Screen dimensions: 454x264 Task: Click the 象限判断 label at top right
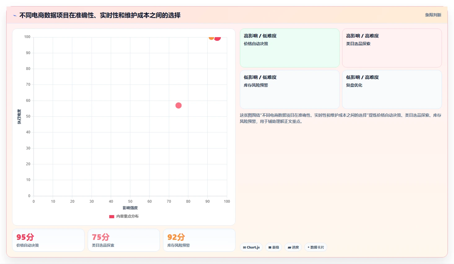[x=433, y=15]
